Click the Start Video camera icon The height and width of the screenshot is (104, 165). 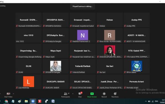point(8,94)
